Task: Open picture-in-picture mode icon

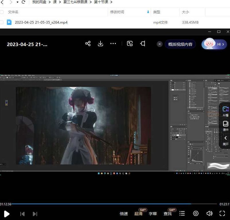Action: click(x=130, y=43)
